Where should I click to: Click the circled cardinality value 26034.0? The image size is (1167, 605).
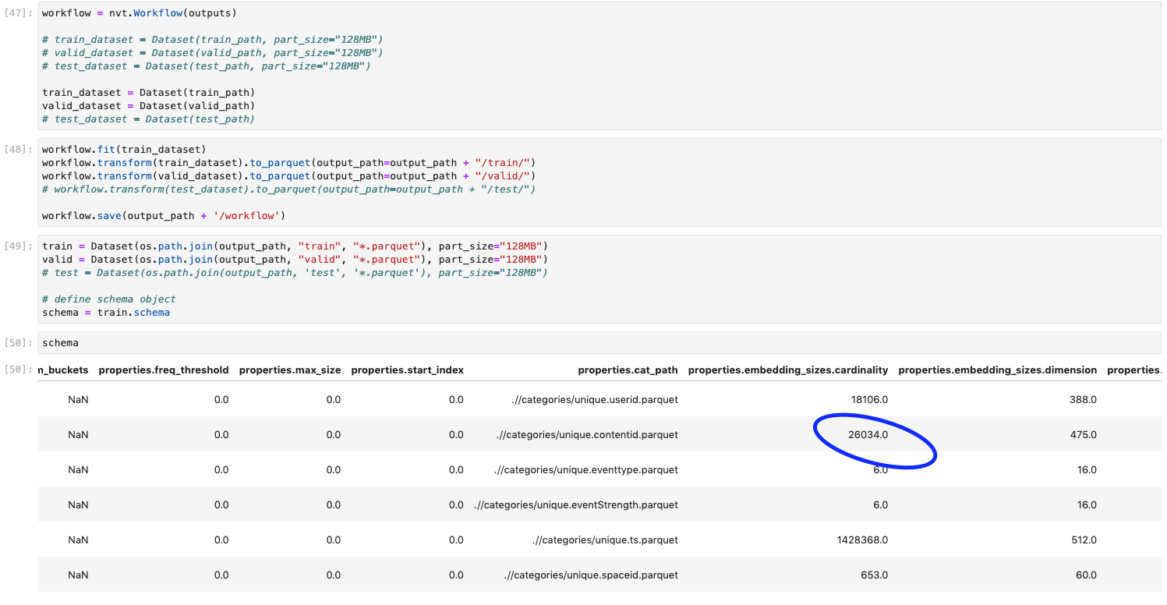[867, 434]
